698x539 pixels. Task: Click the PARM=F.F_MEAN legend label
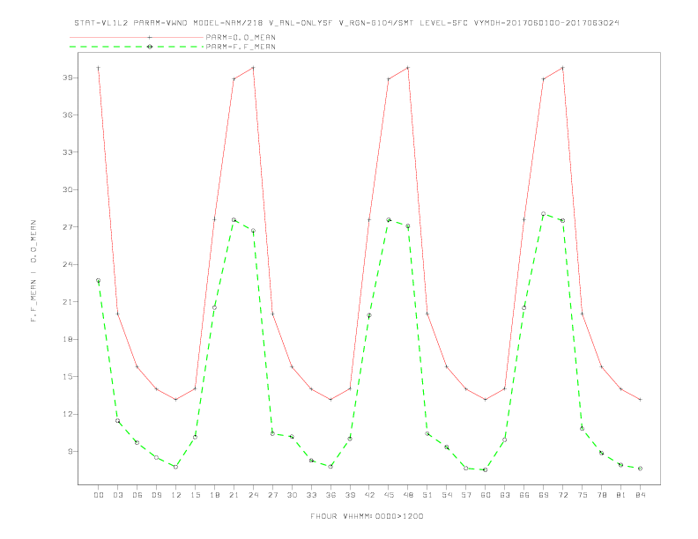[x=241, y=47]
